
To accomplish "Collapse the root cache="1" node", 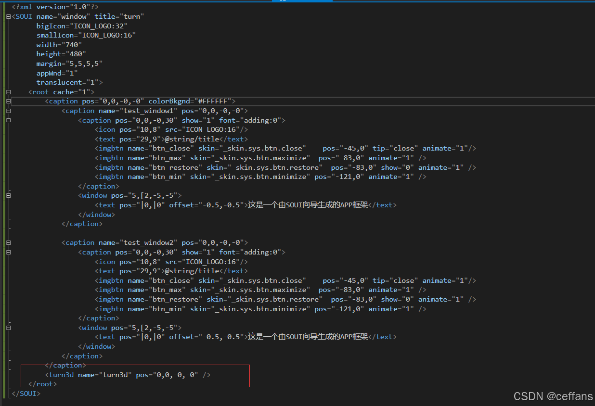I will click(9, 92).
